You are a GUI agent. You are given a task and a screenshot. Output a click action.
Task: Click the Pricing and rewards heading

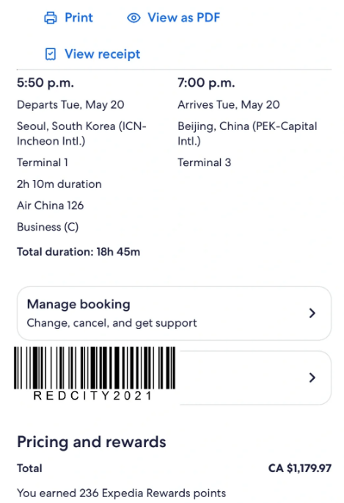click(92, 442)
